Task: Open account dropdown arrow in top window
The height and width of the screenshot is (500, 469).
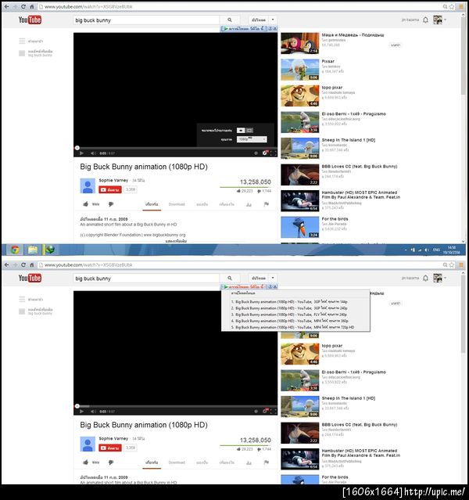Action: point(445,20)
